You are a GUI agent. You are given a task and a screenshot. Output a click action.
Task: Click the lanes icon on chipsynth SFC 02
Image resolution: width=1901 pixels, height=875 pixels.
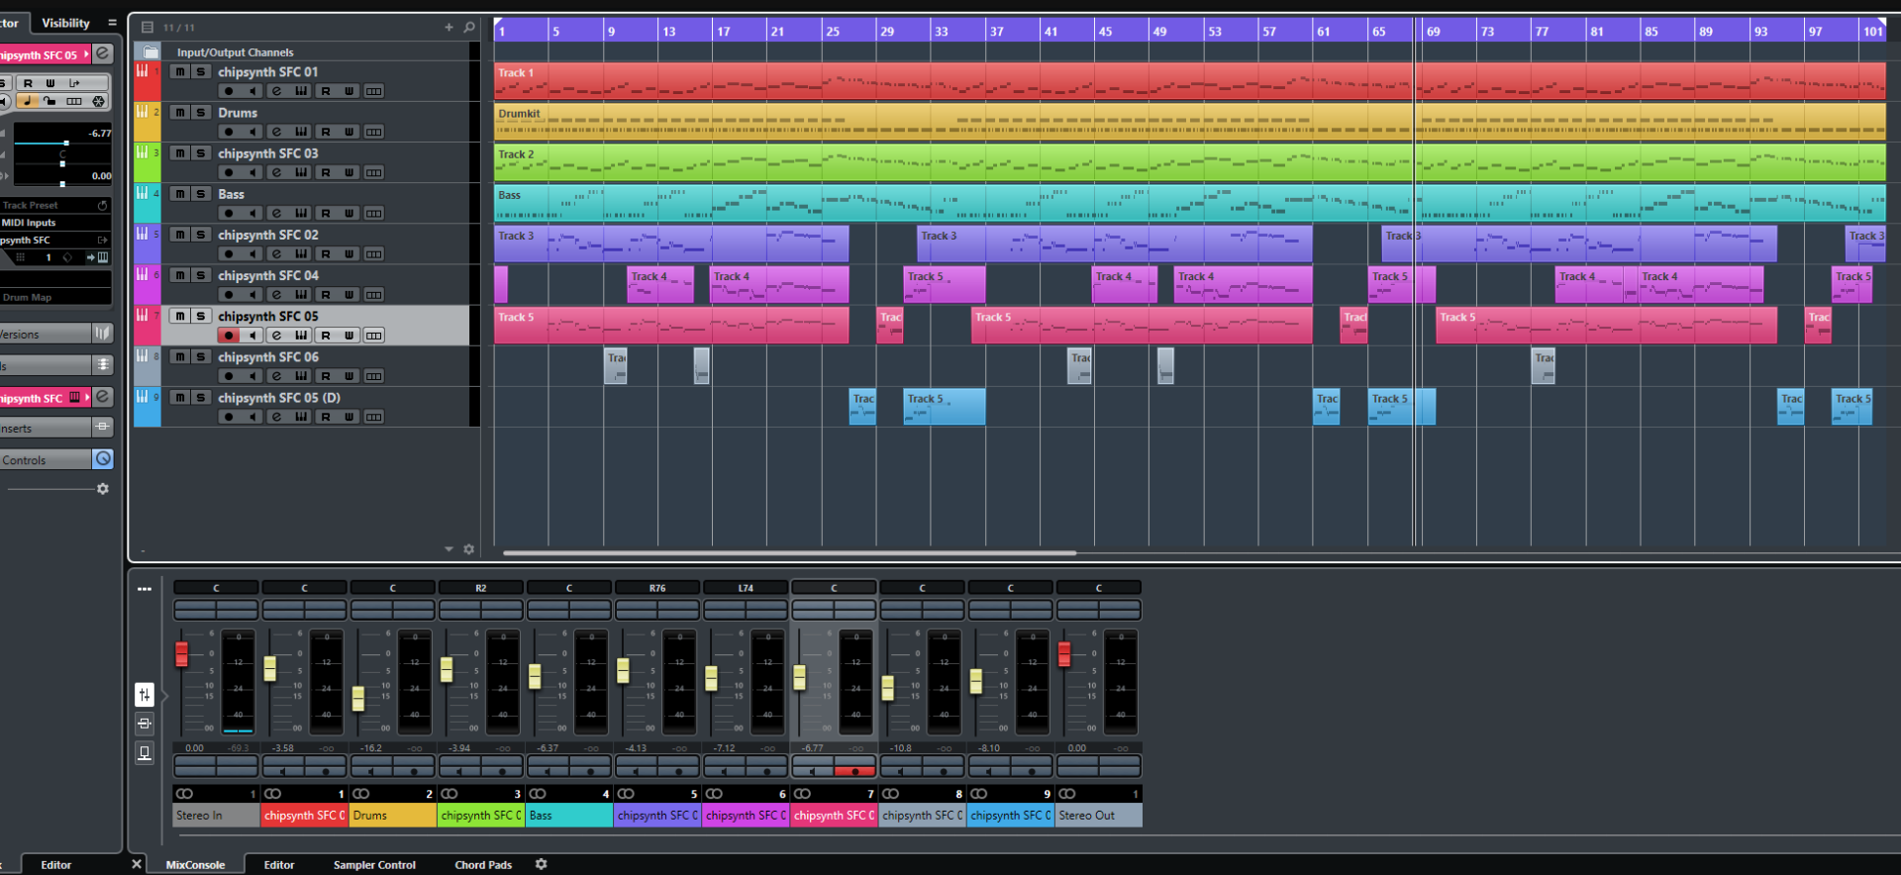point(373,254)
